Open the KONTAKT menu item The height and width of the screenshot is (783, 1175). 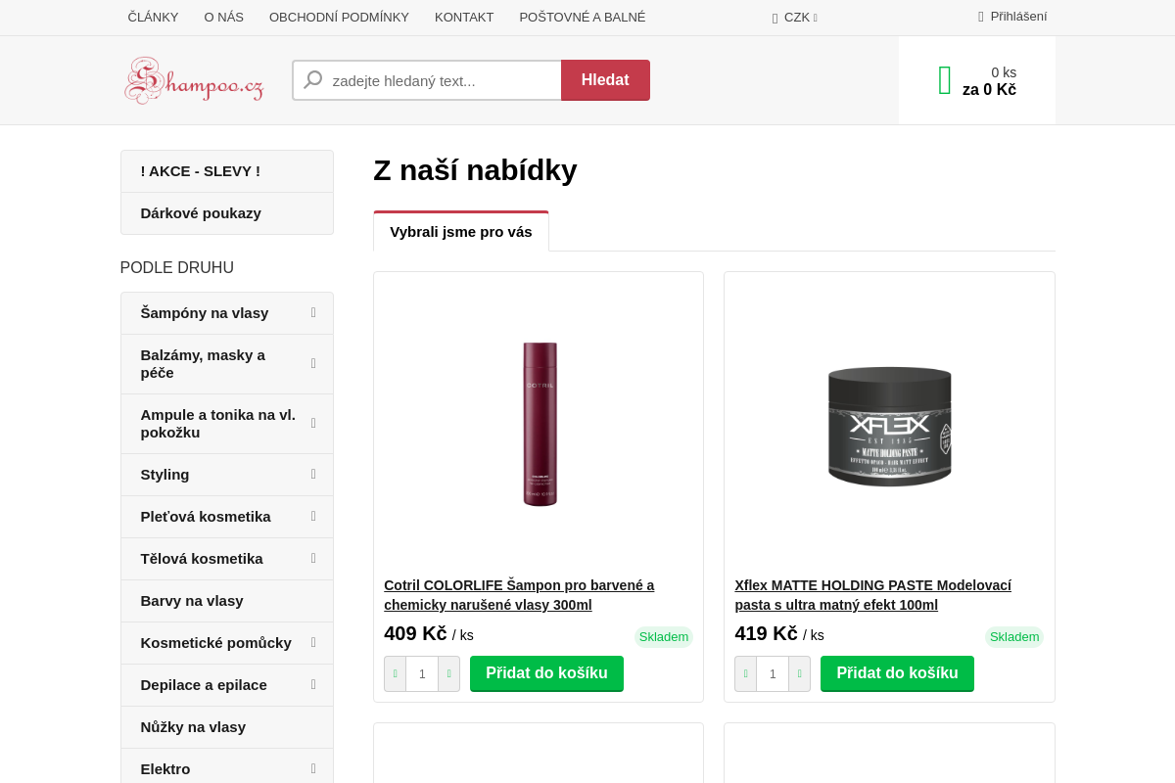464,17
